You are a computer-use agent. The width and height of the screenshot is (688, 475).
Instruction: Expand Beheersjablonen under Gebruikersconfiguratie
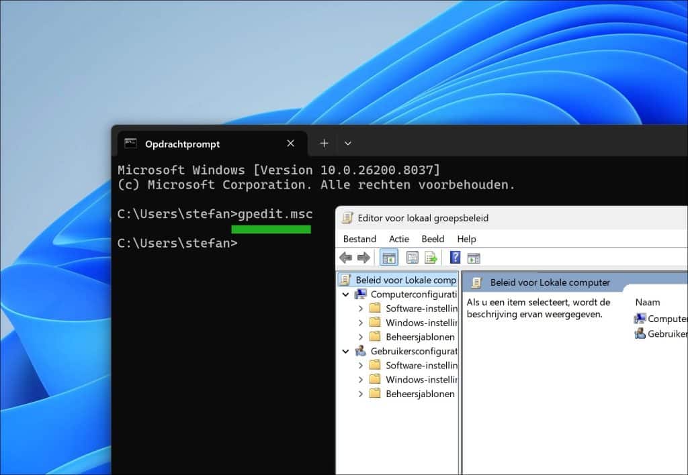click(361, 394)
